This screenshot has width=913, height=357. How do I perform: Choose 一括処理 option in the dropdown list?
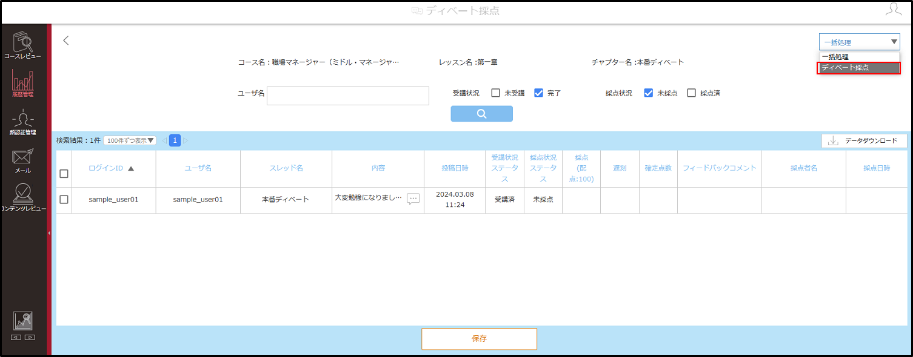[859, 57]
